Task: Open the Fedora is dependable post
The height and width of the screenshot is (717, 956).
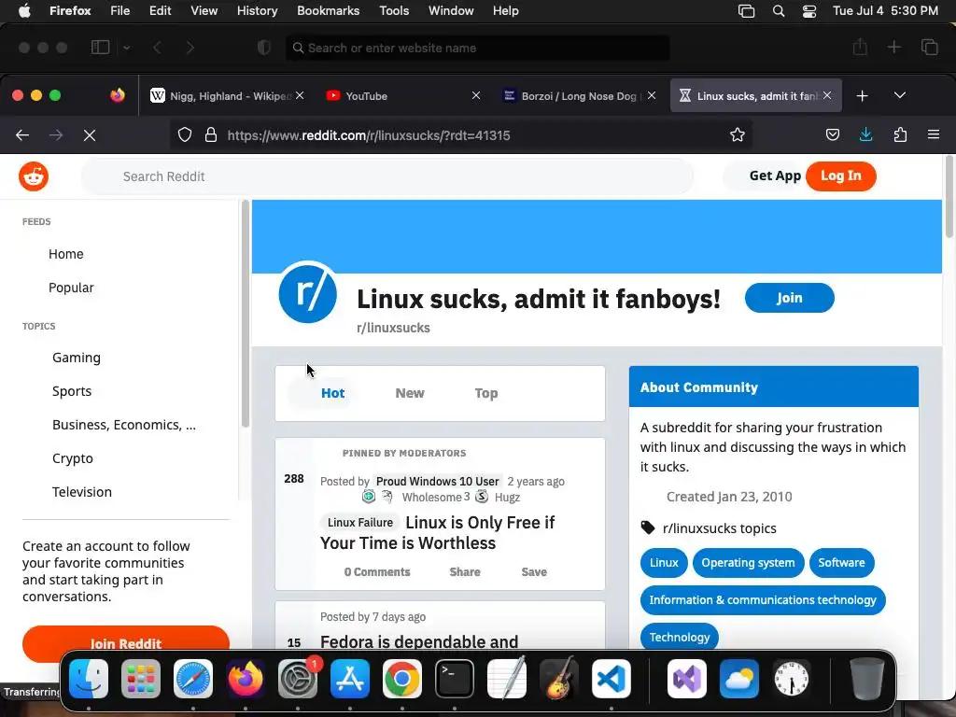Action: tap(419, 641)
